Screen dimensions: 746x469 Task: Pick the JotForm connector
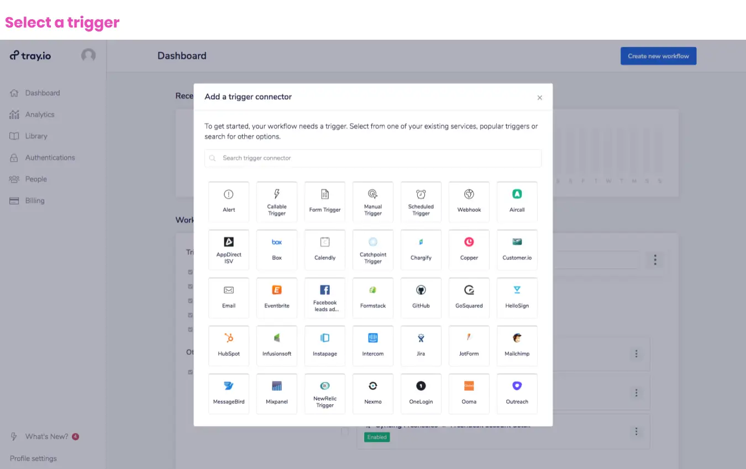(469, 346)
